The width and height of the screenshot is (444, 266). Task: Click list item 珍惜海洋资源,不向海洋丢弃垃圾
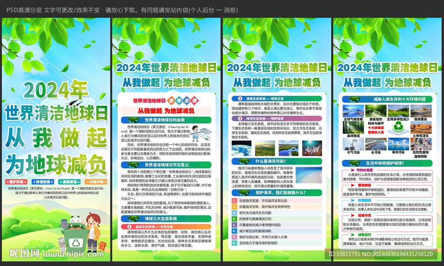click(277, 201)
